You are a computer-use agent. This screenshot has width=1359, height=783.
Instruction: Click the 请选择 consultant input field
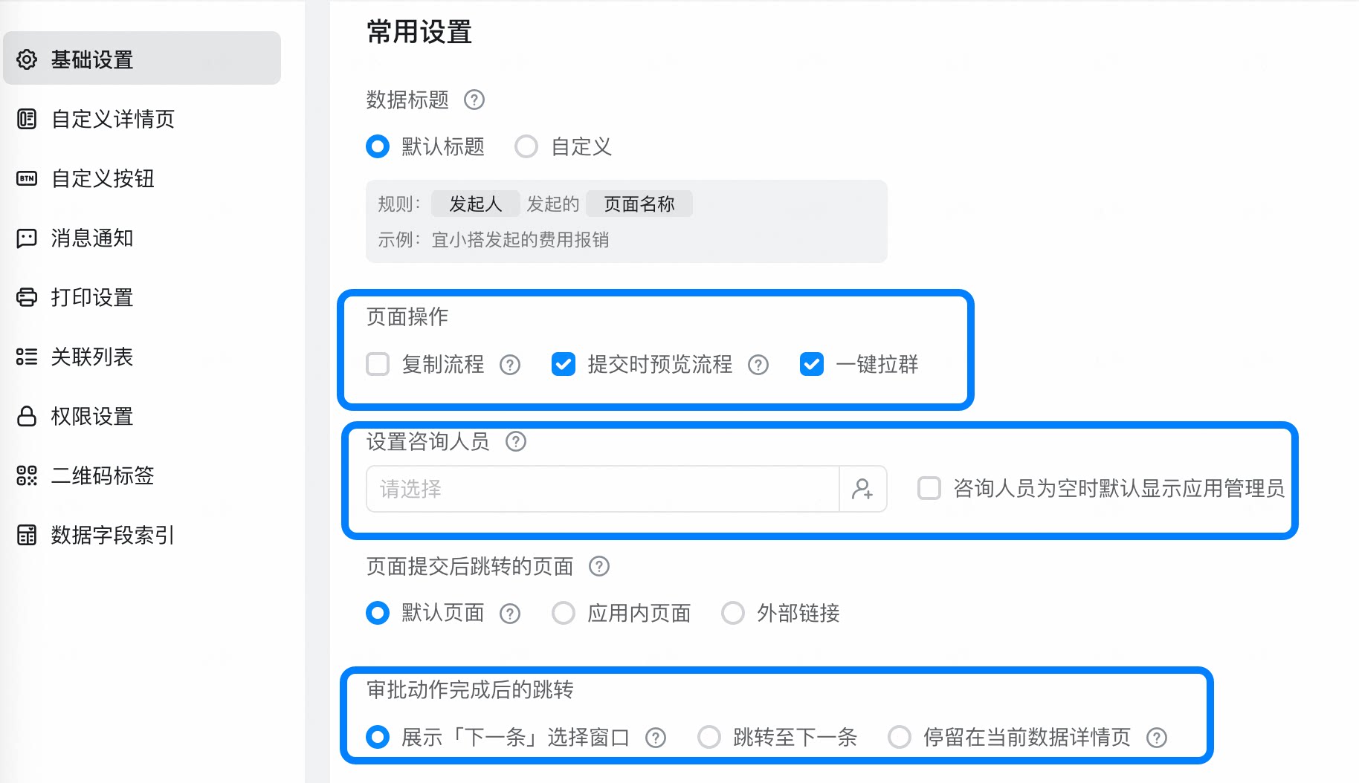tap(603, 489)
